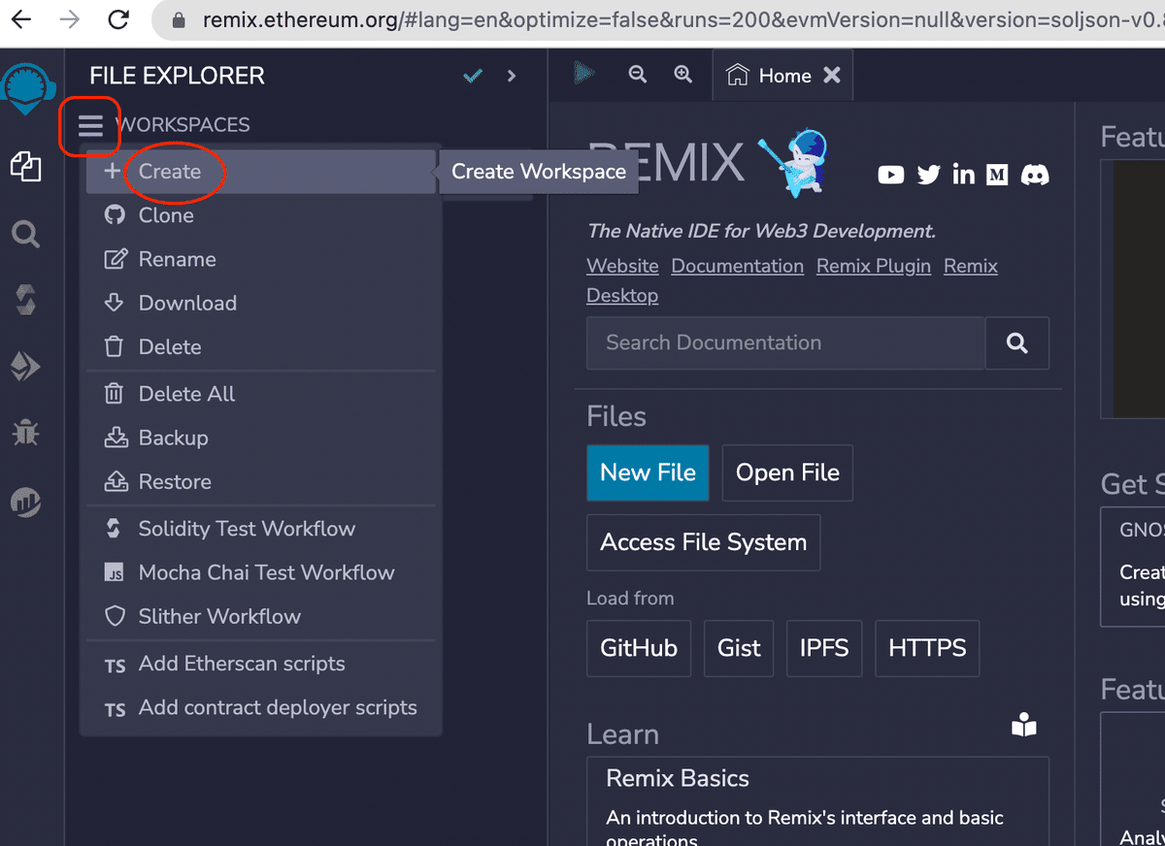Click the Learn book reader icon
This screenshot has width=1165, height=846.
(1024, 726)
